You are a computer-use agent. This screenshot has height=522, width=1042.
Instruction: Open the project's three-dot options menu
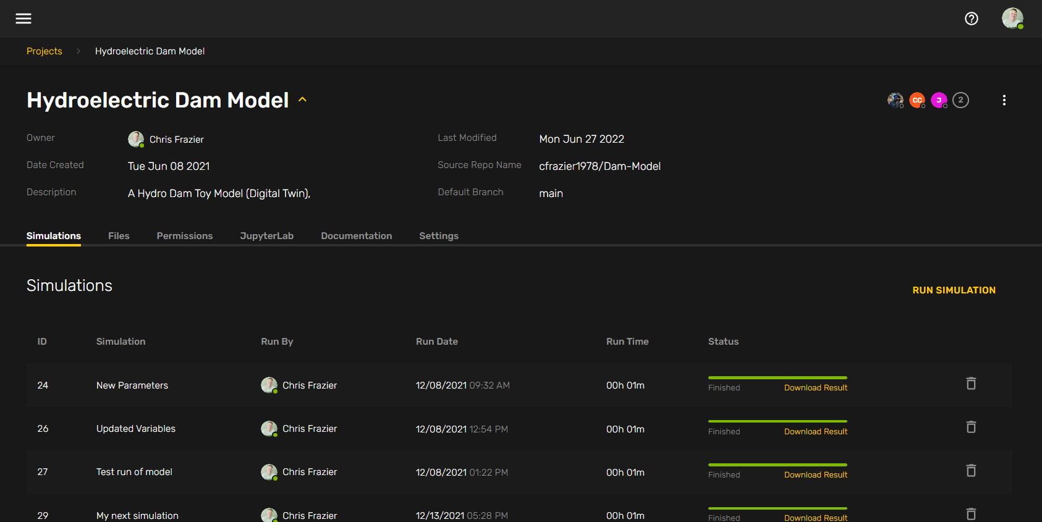click(1004, 100)
